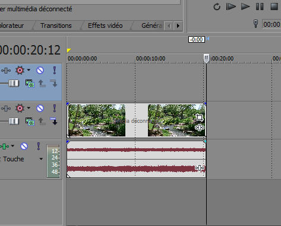The height and width of the screenshot is (226, 281).
Task: Click the yellow loop region marker above the ruler
Action: tap(69, 50)
